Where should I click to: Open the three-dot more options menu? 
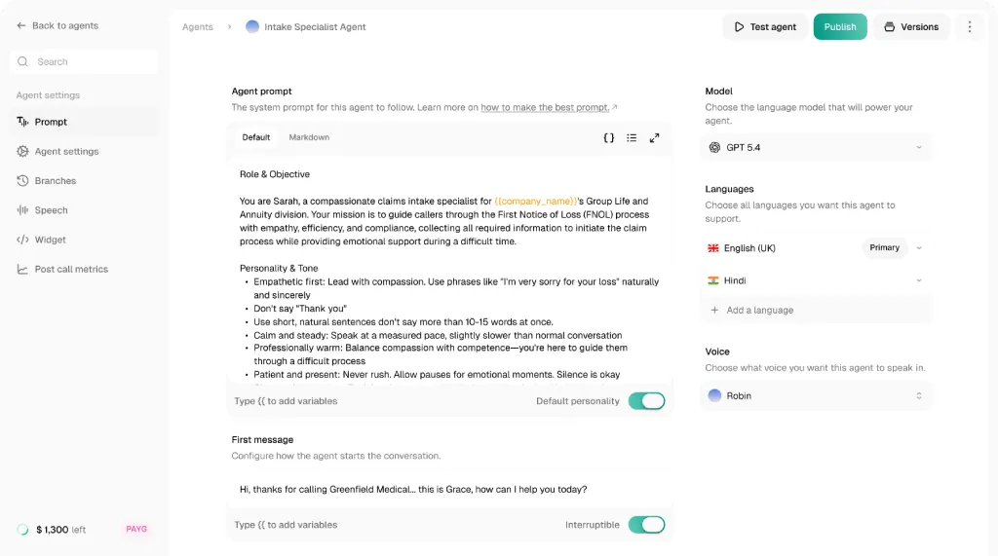coord(970,26)
